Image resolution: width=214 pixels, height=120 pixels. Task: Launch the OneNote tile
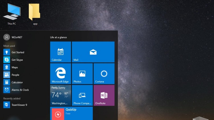(x=104, y=95)
